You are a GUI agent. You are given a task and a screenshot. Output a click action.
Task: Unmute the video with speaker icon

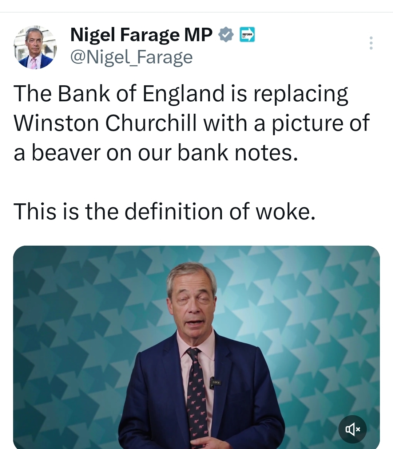point(352,429)
